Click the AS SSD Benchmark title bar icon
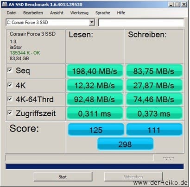Screen dimensions: 190x187 click(4, 4)
